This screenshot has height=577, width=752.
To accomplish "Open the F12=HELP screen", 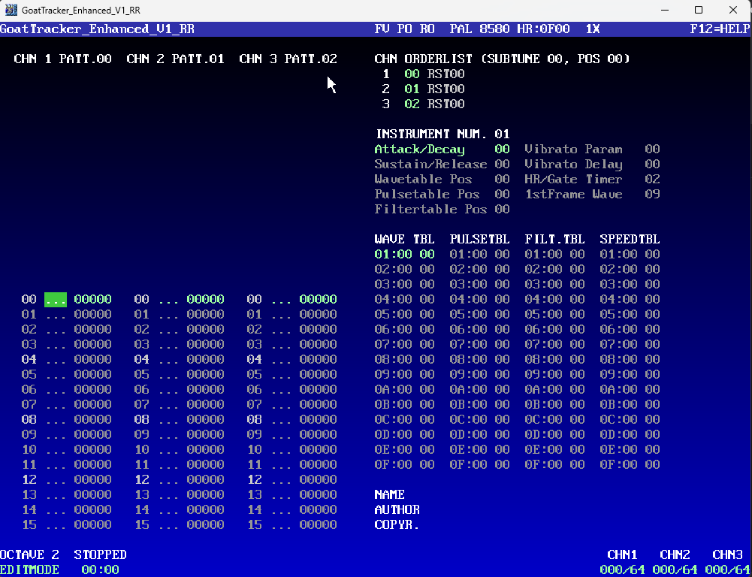I will 720,29.
